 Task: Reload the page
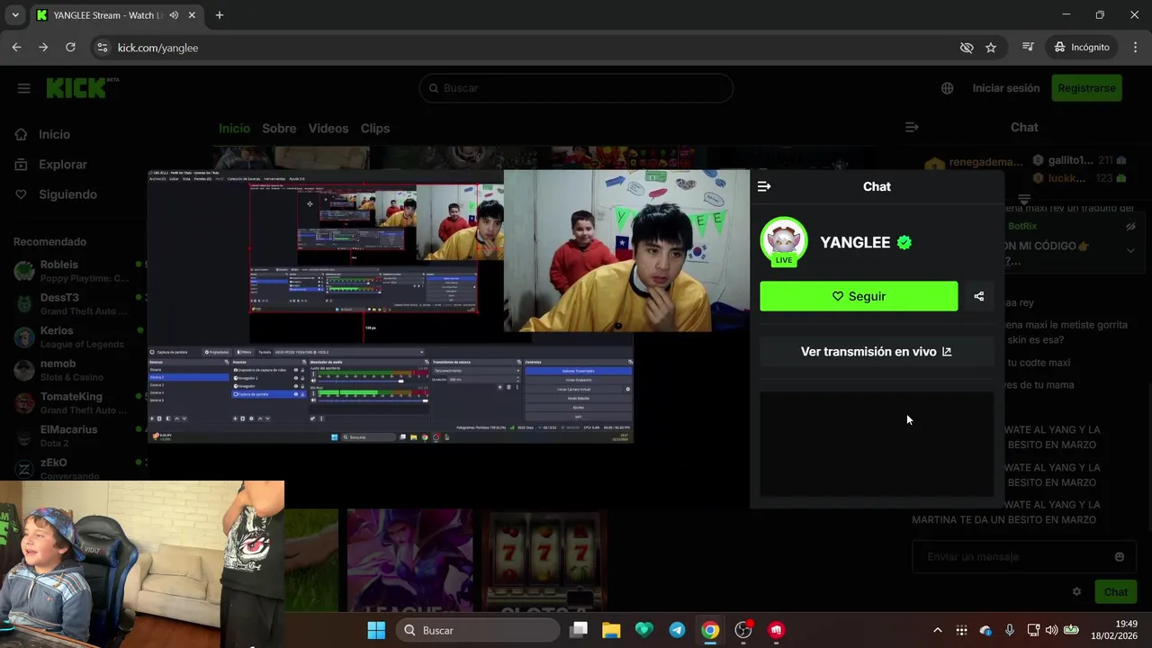click(x=70, y=47)
